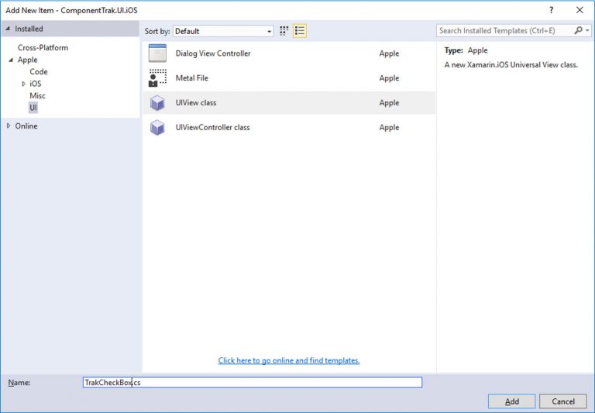This screenshot has width=595, height=413.
Task: Select the Misc category
Action: (x=37, y=95)
